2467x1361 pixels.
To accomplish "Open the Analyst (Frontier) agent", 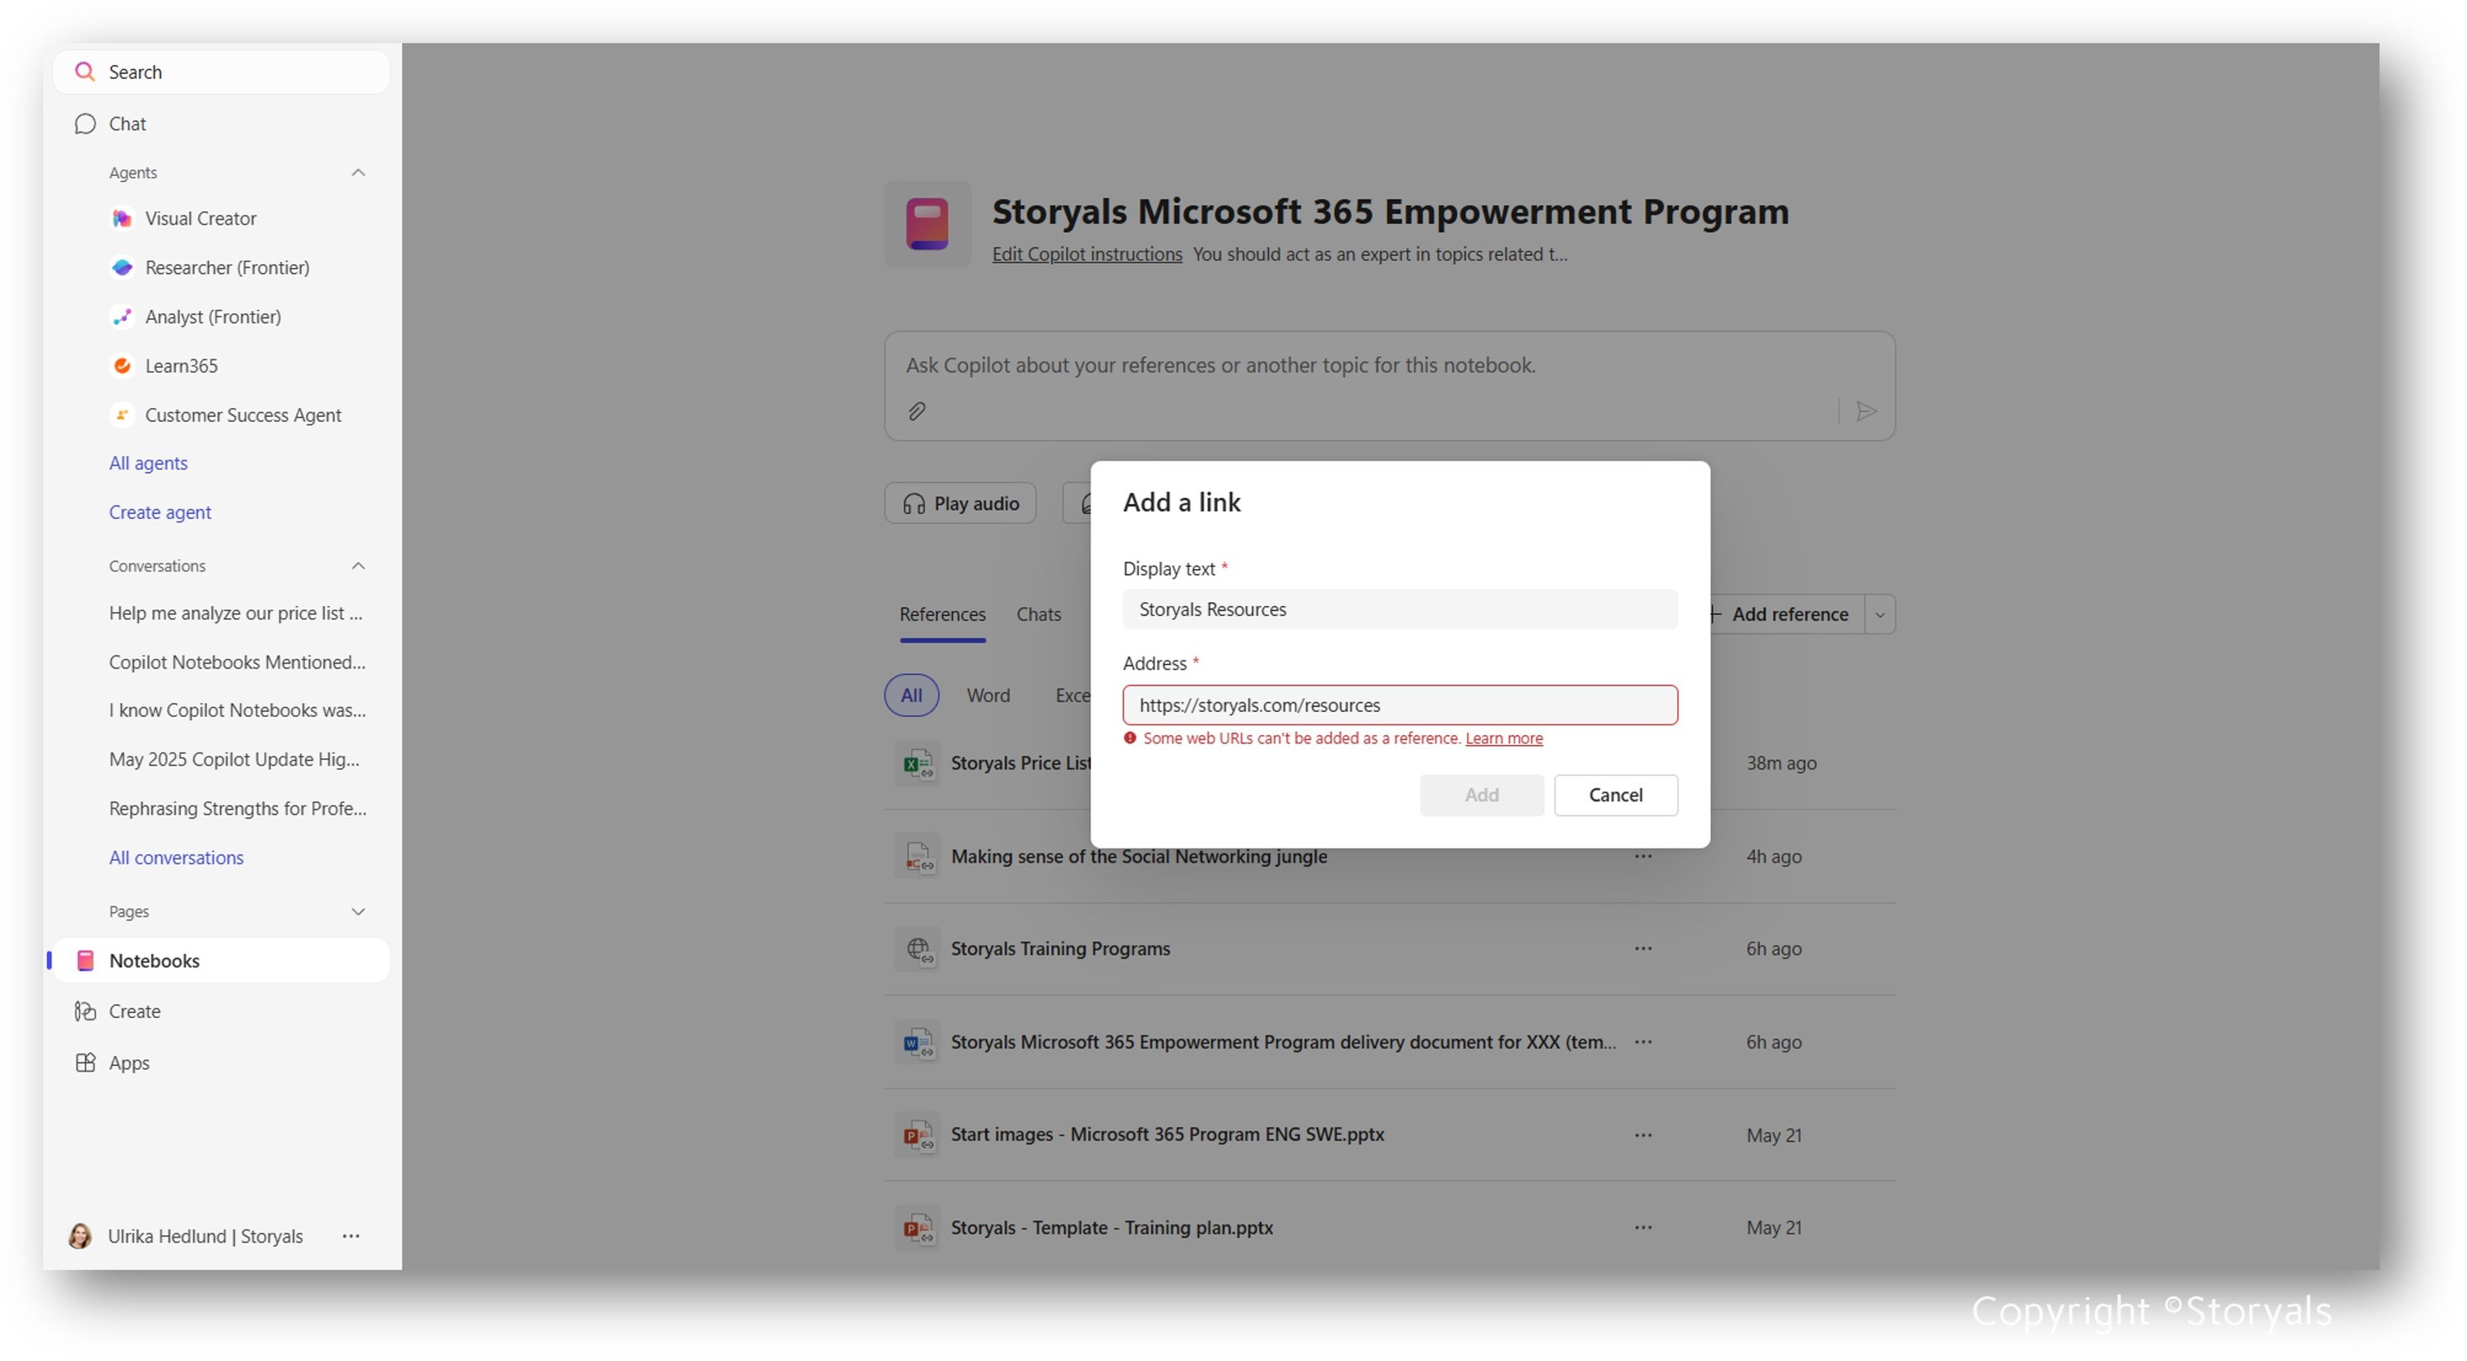I will click(x=213, y=316).
